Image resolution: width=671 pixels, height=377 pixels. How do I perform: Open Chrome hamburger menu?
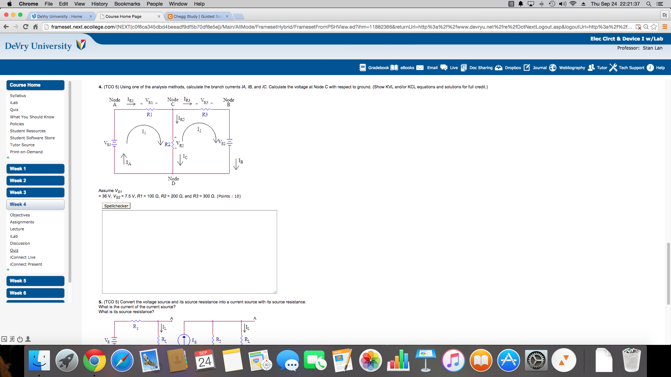pyautogui.click(x=665, y=27)
